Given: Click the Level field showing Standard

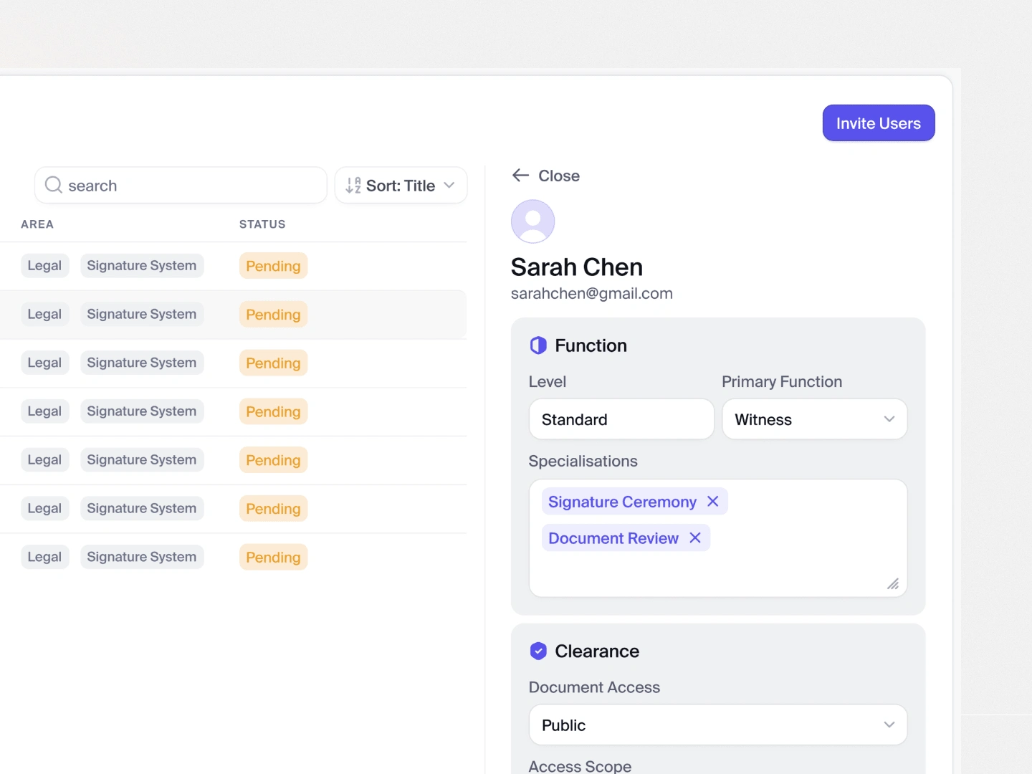Looking at the screenshot, I should [x=621, y=419].
